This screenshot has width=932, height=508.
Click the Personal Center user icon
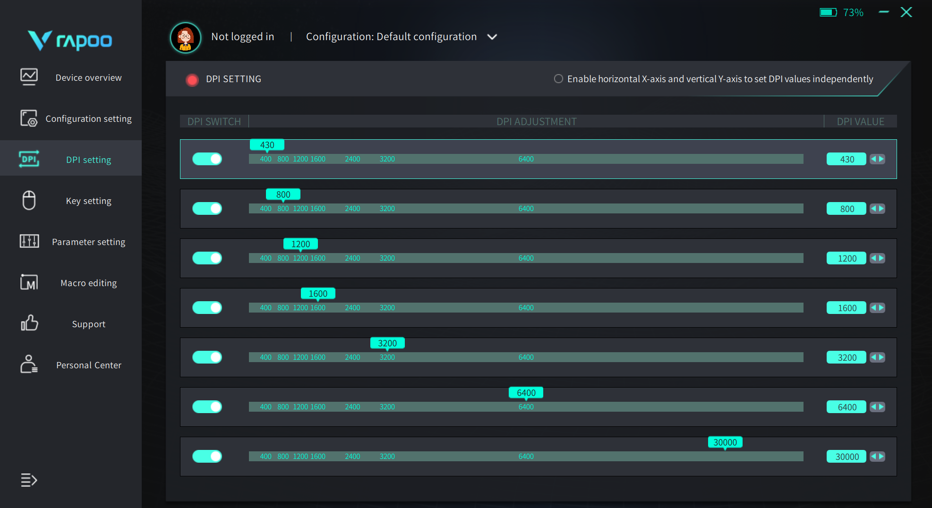pyautogui.click(x=29, y=364)
